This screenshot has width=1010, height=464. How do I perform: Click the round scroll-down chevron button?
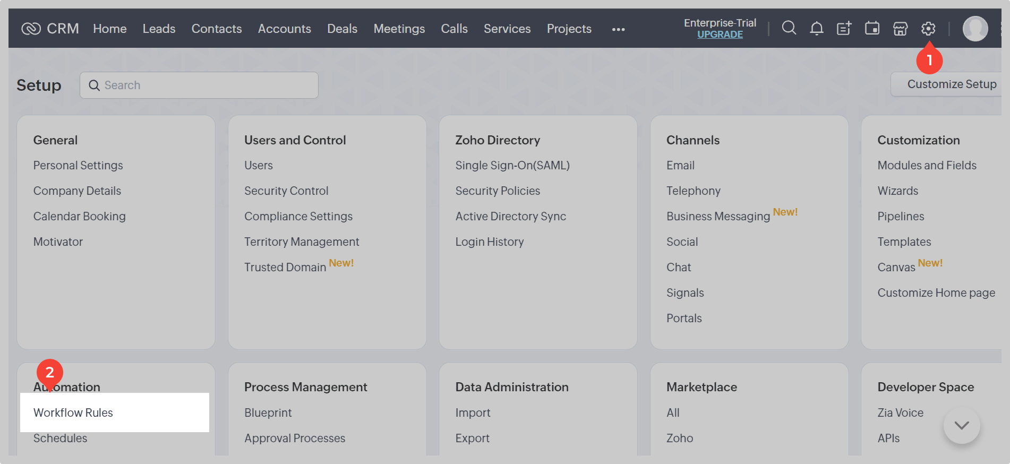[961, 425]
